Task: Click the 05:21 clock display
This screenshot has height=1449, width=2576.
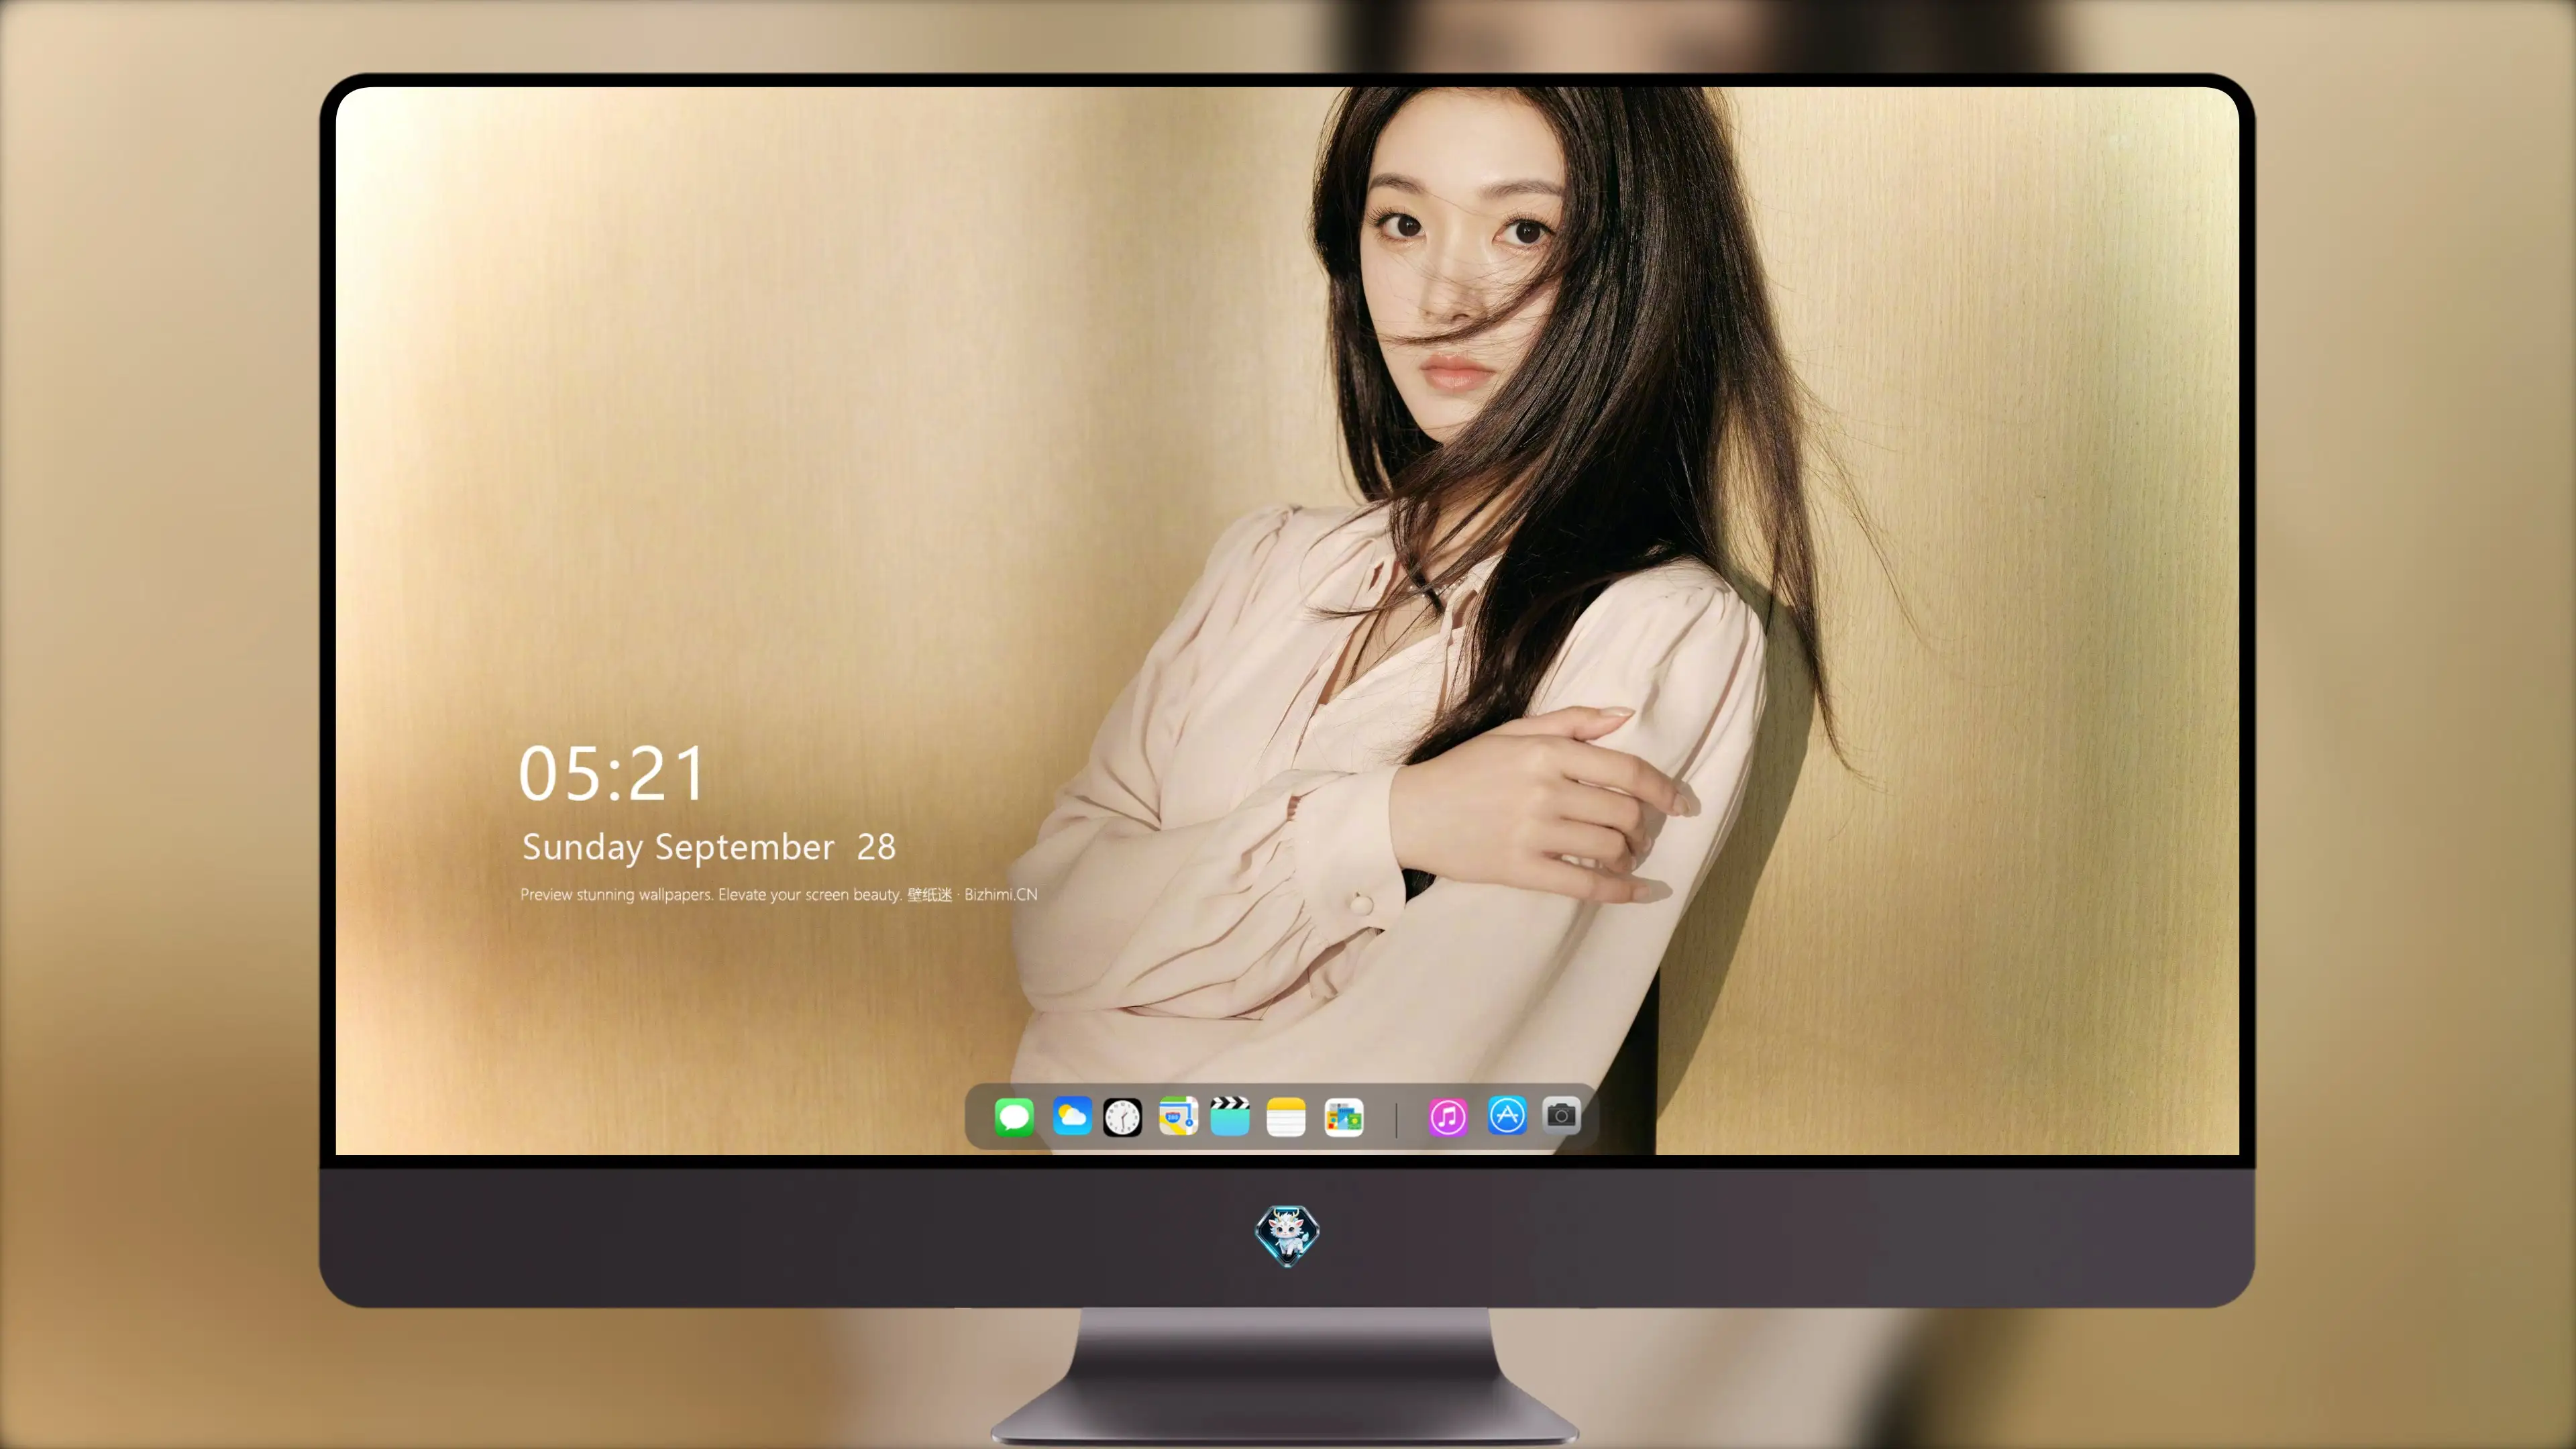Action: (x=612, y=773)
